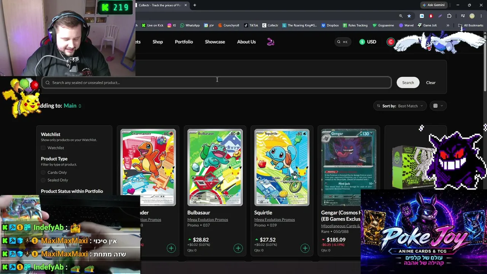The image size is (487, 274).
Task: Open the media controls icon in Chrome toolbar
Action: click(x=463, y=16)
